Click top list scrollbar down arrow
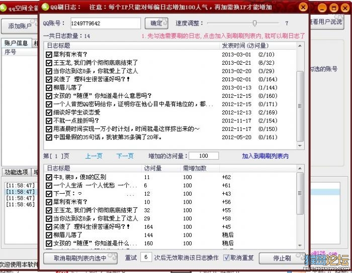Screen dimensions: 352x273 (x=300, y=146)
